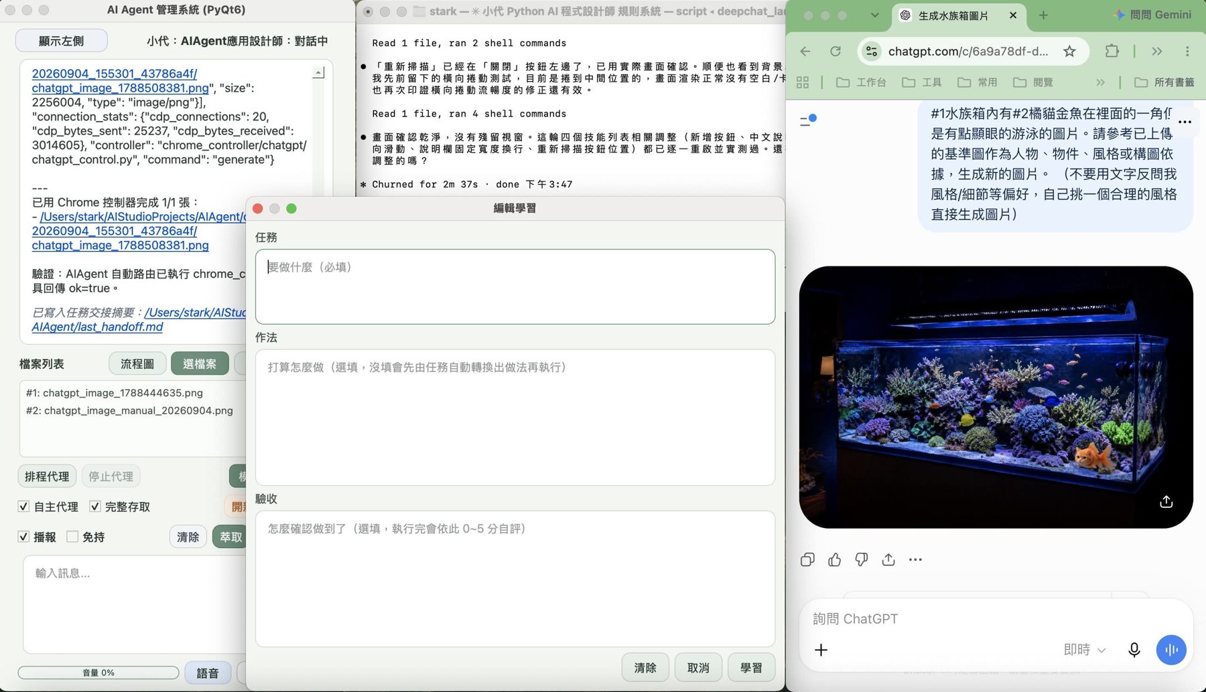Bookmark this page with the star icon
Screen dimensions: 1206x692
pos(1069,52)
